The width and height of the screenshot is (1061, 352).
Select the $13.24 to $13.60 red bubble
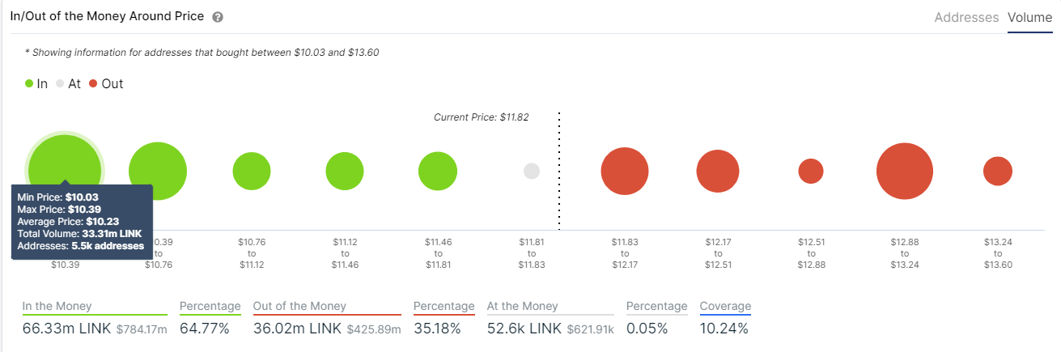(998, 171)
